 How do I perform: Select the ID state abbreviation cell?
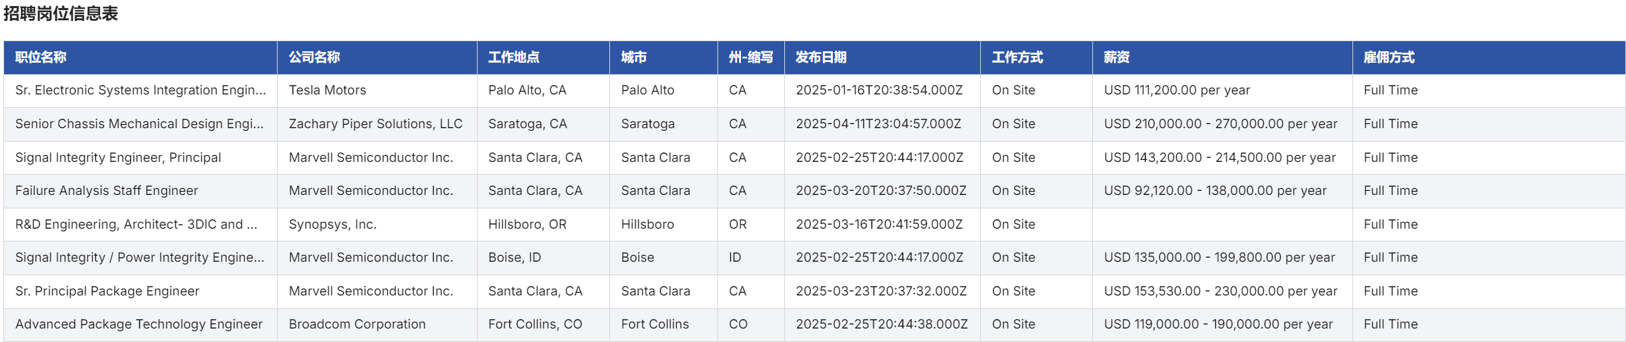tap(735, 258)
